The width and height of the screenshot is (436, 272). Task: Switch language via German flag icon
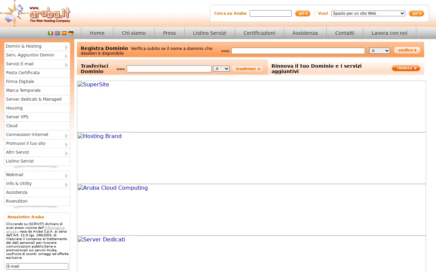point(71,33)
